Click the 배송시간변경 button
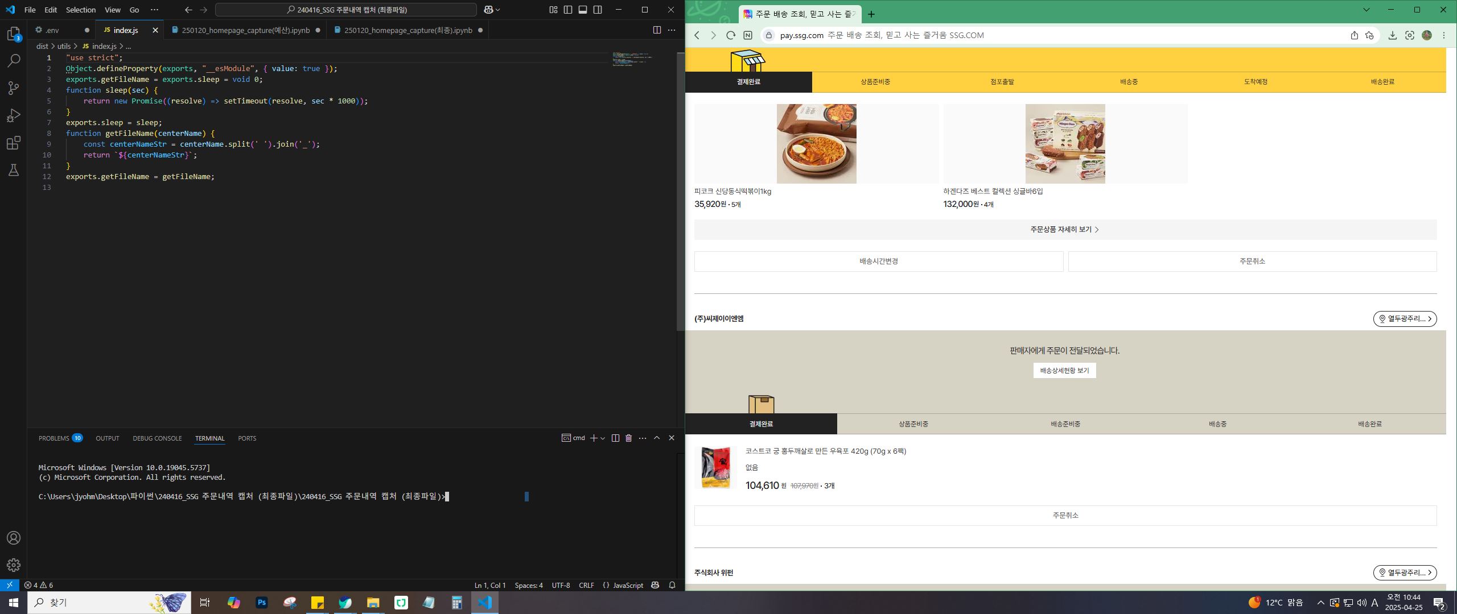The height and width of the screenshot is (614, 1457). point(879,262)
